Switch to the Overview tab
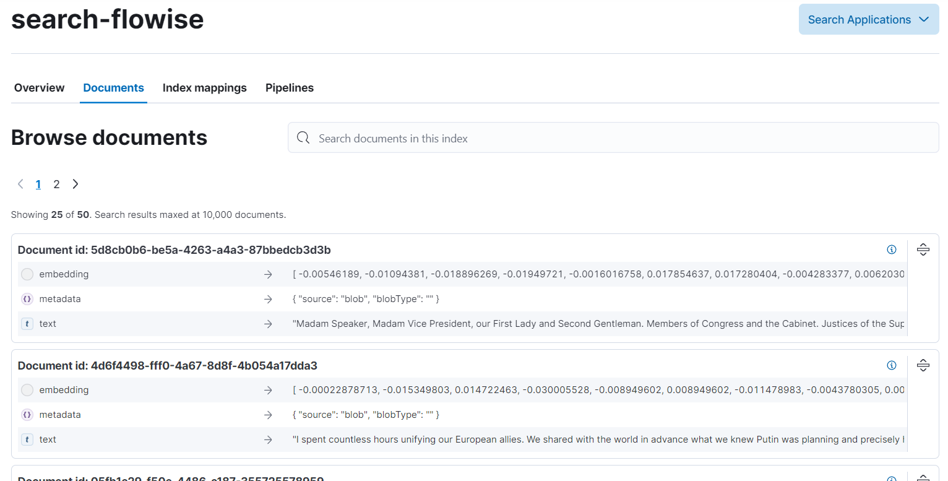Image resolution: width=948 pixels, height=481 pixels. pyautogui.click(x=39, y=88)
